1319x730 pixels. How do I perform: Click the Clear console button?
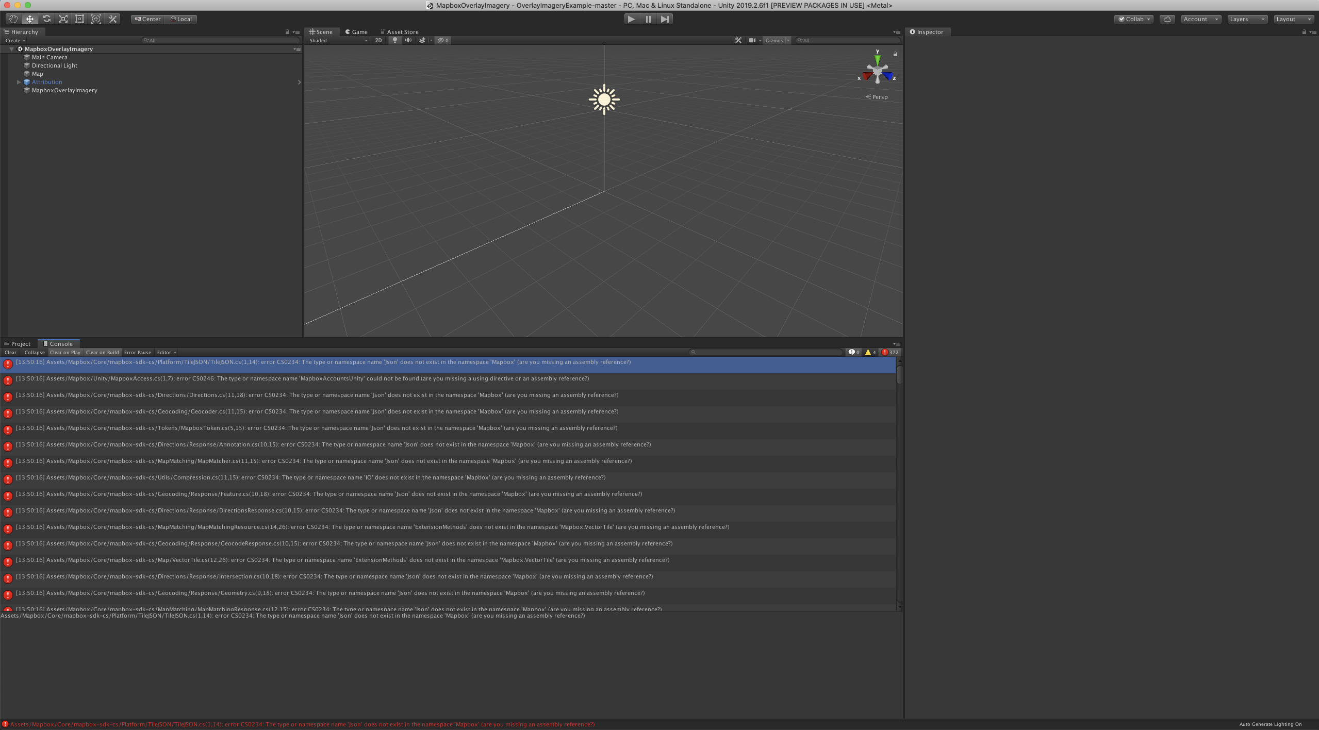point(10,353)
